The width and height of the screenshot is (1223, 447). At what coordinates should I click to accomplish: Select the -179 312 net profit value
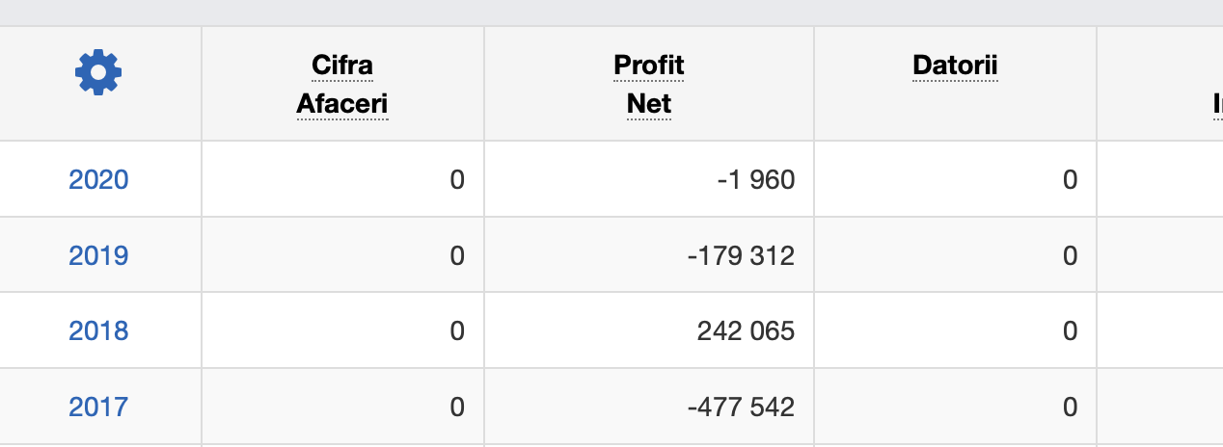click(x=741, y=255)
